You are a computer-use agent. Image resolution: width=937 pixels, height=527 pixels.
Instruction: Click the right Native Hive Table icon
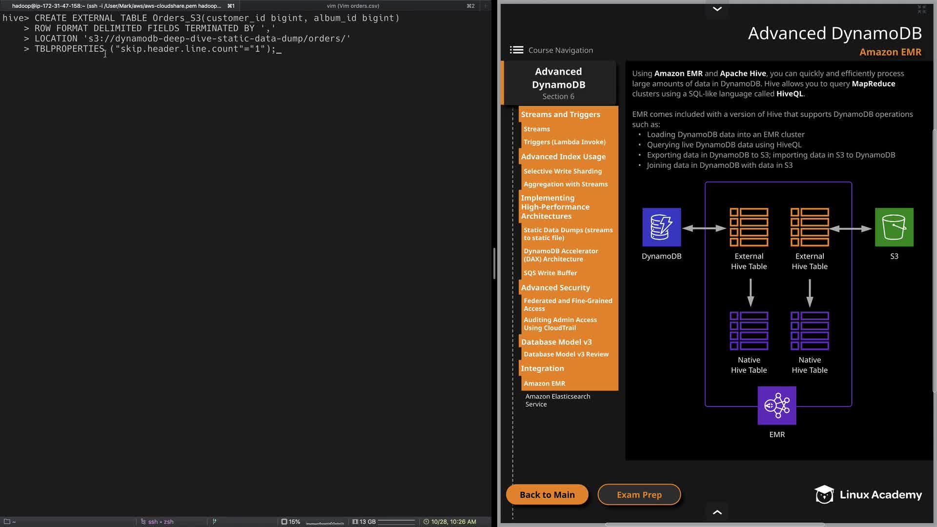809,331
